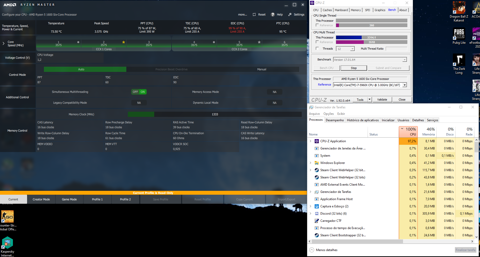Click Validate button in CPU-Z
Image resolution: width=480 pixels, height=257 pixels.
(x=382, y=100)
